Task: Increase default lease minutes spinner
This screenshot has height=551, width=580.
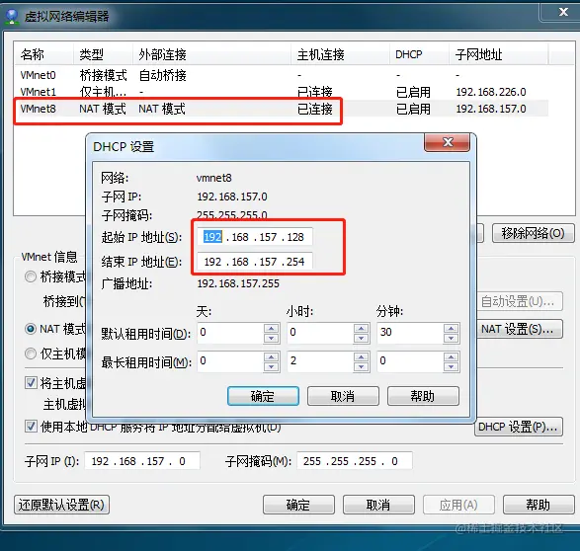Action: pos(451,328)
